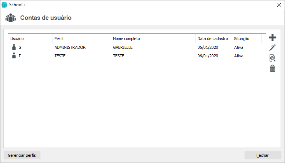Click the user icon beside G
Image resolution: width=285 pixels, height=163 pixels.
(x=14, y=47)
